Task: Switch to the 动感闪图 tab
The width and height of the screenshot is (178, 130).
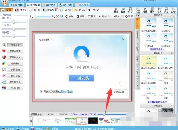Action: 50,5
